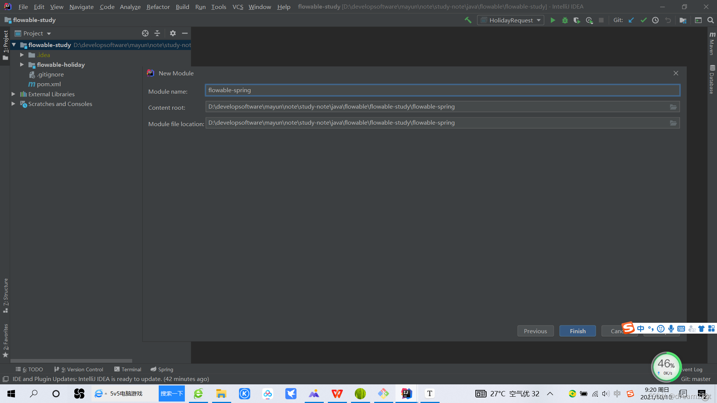
Task: Open Project panel settings gear
Action: coord(173,33)
